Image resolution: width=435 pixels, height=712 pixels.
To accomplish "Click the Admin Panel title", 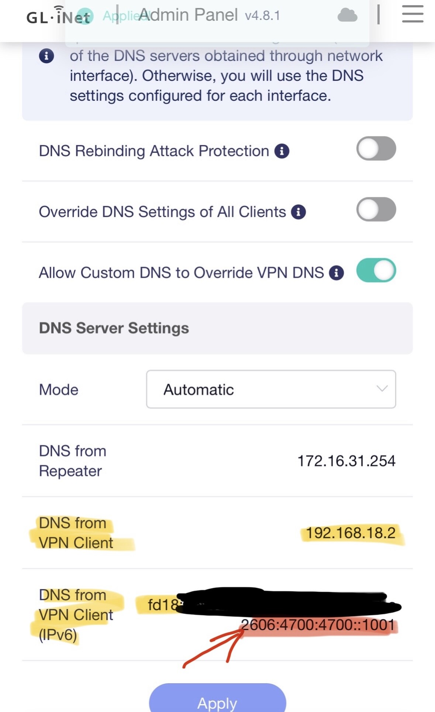I will tap(188, 15).
